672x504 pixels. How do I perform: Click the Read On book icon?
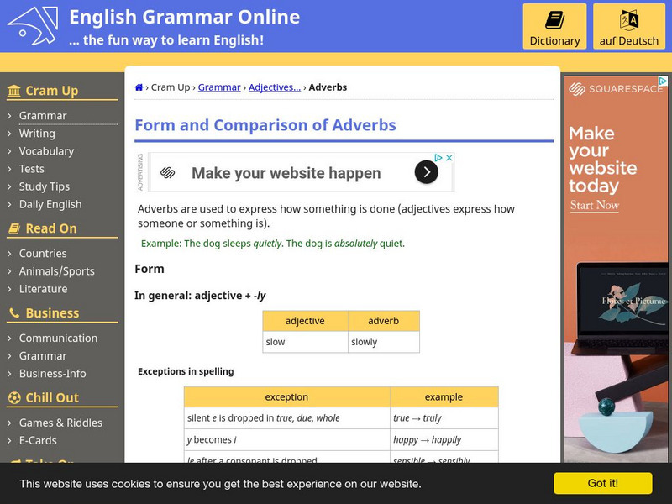point(14,228)
